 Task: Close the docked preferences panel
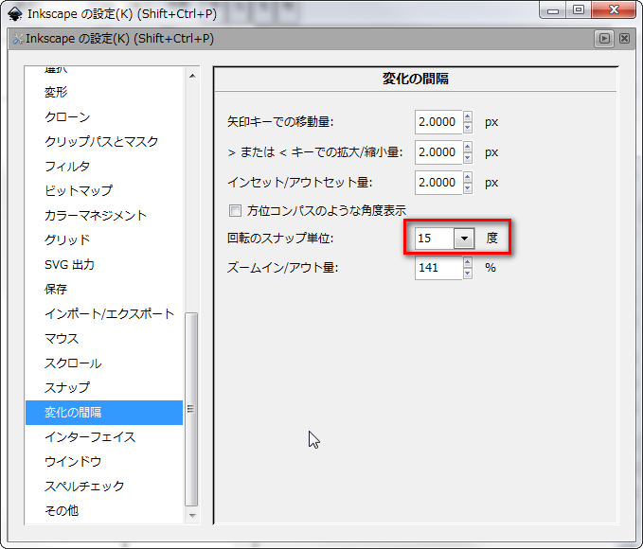tap(624, 39)
